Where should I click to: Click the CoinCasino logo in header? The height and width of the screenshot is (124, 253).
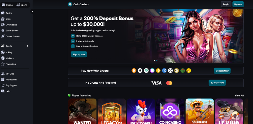(78, 4)
